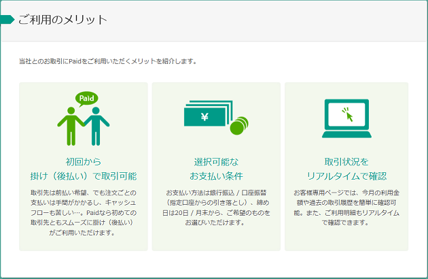Click the yen banknotes icon
The height and width of the screenshot is (279, 428).
(209, 114)
